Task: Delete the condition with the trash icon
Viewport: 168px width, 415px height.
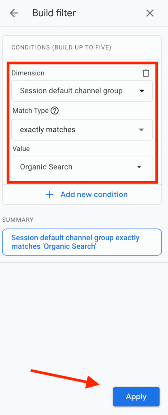Action: click(x=146, y=73)
